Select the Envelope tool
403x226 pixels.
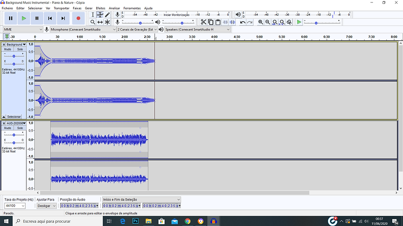[100, 15]
